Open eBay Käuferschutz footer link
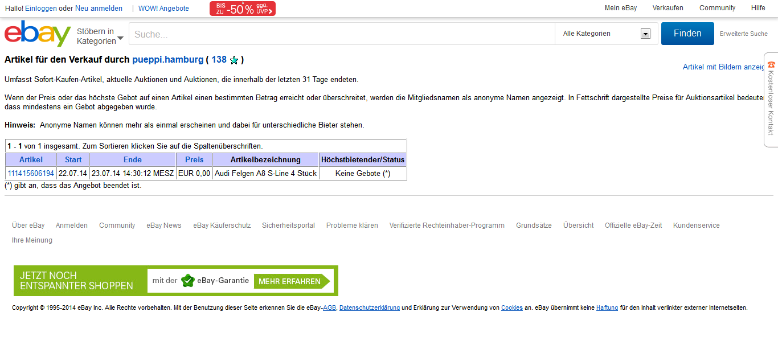 click(222, 225)
